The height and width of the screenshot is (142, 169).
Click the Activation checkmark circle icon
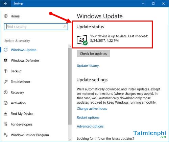pyautogui.click(x=6, y=103)
